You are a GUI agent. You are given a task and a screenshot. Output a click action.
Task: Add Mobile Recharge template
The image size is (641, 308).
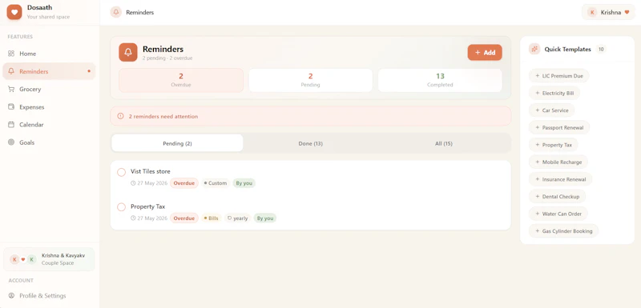pyautogui.click(x=558, y=162)
